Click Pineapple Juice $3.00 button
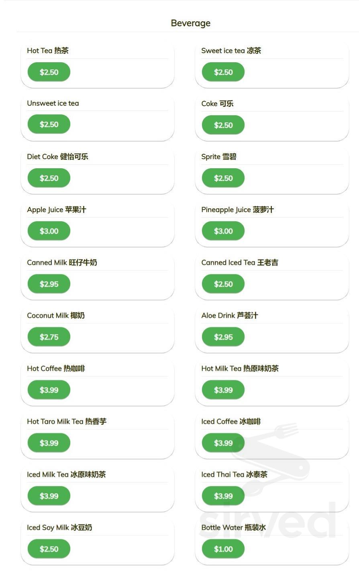Image resolution: width=359 pixels, height=571 pixels. click(x=223, y=231)
